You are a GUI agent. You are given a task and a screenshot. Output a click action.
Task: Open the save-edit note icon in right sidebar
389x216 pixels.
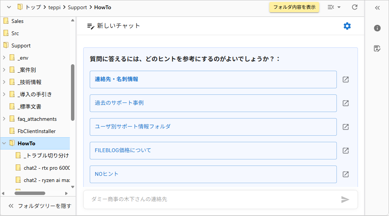377,49
